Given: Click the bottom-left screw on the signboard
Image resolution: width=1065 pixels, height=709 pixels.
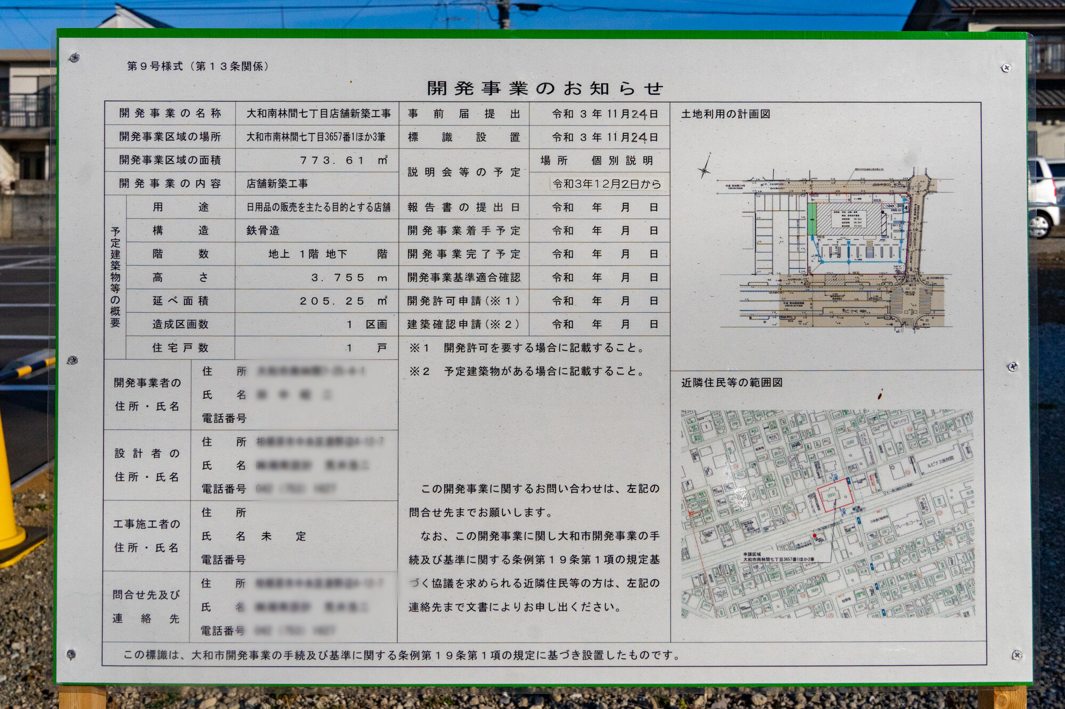Looking at the screenshot, I should [71, 654].
